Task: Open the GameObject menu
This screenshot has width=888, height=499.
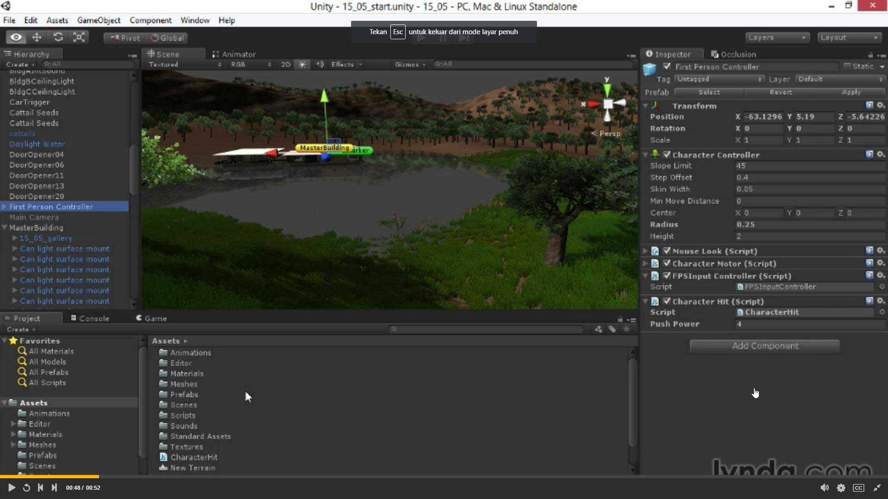Action: (99, 20)
